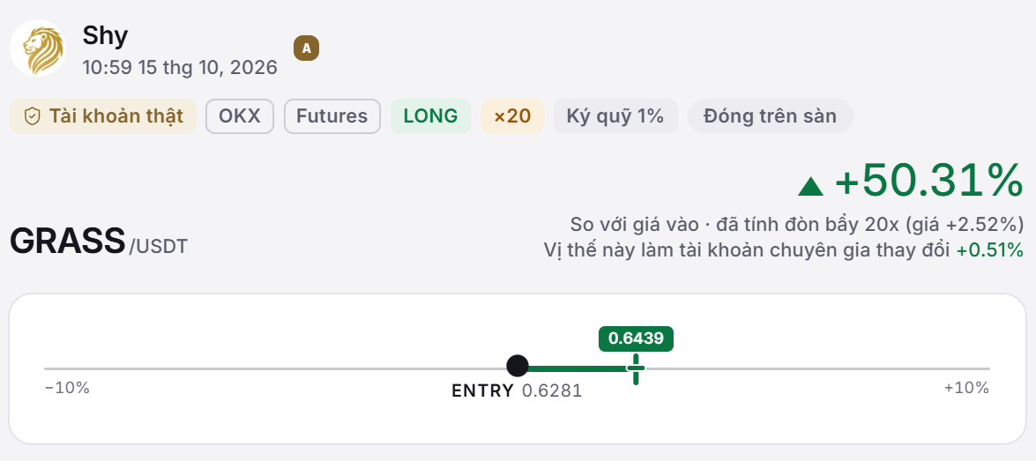Click the brown A rank badge
The height and width of the screenshot is (461, 1036).
click(307, 48)
